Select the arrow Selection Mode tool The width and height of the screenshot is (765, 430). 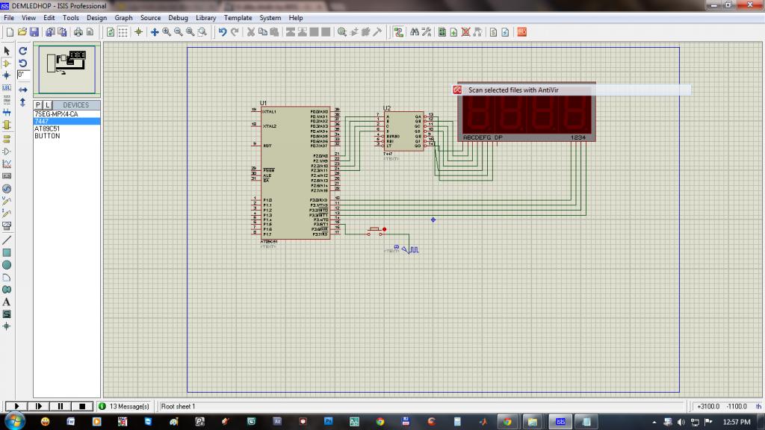(x=7, y=51)
